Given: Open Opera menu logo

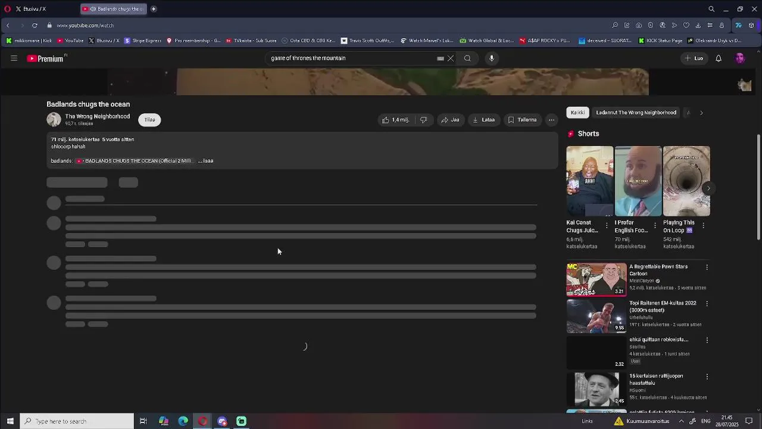Looking at the screenshot, I should click(7, 9).
